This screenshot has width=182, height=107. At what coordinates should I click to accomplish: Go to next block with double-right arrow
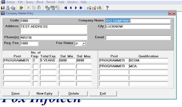81,8
